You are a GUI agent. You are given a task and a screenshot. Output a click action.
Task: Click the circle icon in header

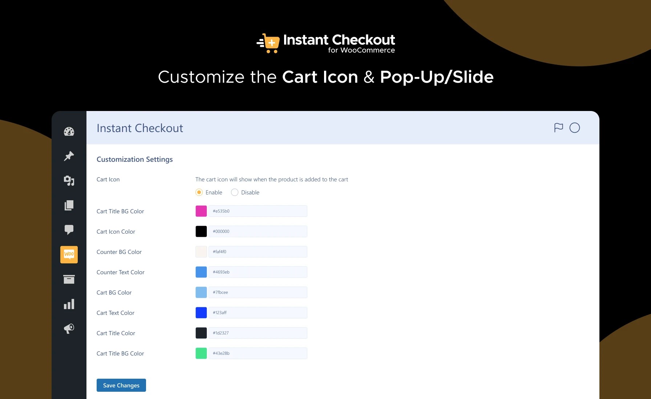(x=574, y=128)
